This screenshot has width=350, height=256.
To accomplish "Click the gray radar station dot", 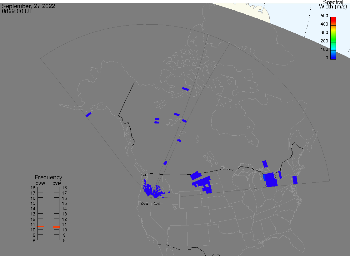I will [x=151, y=198].
